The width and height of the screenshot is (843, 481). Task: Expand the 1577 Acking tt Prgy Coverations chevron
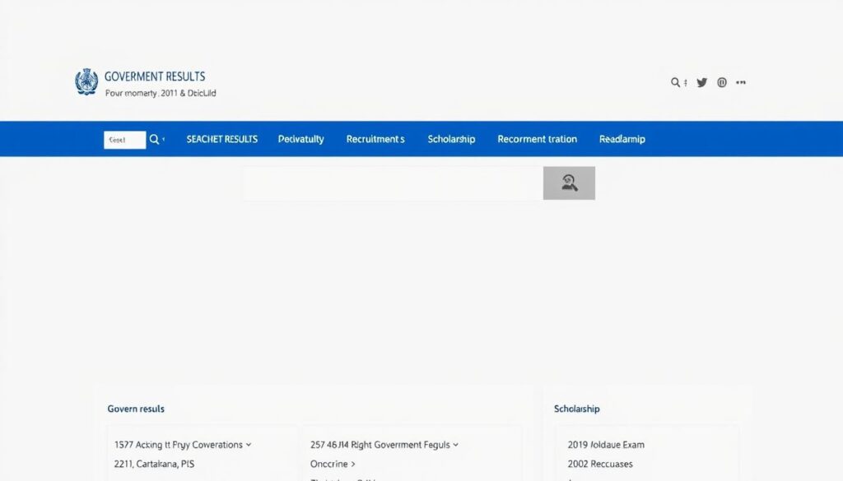(x=249, y=445)
